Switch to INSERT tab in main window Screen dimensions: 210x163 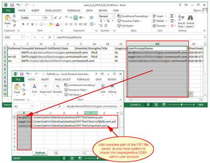tap(35, 10)
